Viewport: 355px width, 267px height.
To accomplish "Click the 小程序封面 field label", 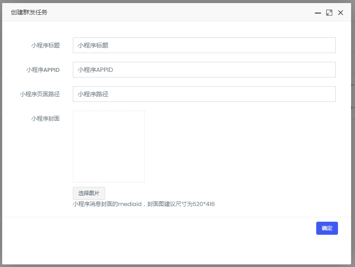I will 45,118.
